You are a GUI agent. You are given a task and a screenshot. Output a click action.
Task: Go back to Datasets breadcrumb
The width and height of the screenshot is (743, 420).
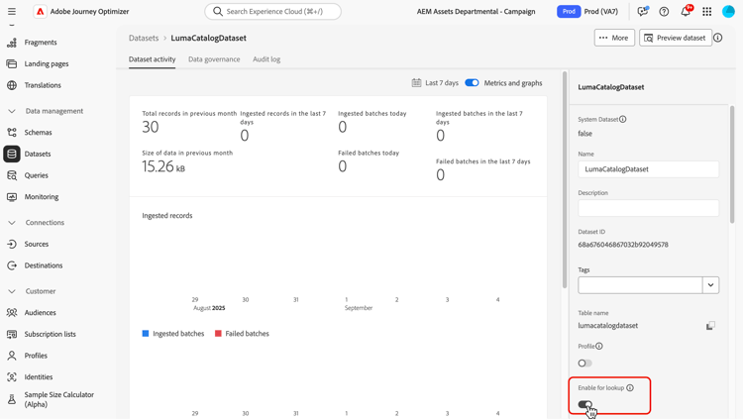144,38
